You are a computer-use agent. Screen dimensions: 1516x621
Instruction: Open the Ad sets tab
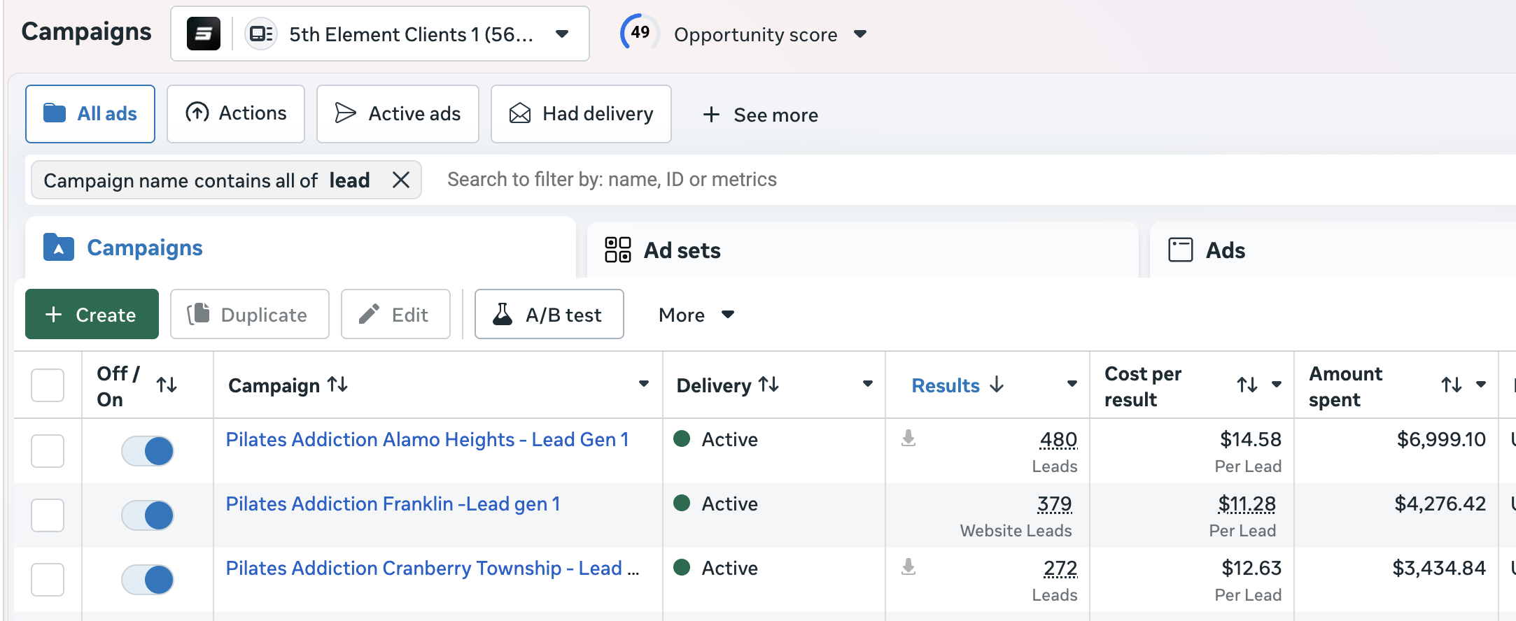pos(862,250)
